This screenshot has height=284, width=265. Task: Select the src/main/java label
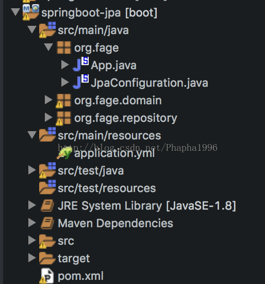coord(93,30)
